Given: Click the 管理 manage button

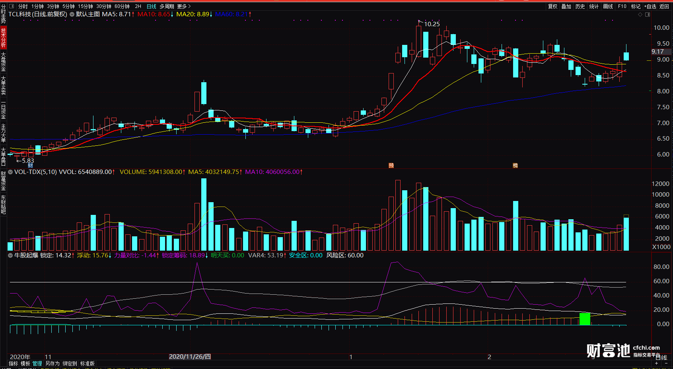Looking at the screenshot, I should [37, 363].
